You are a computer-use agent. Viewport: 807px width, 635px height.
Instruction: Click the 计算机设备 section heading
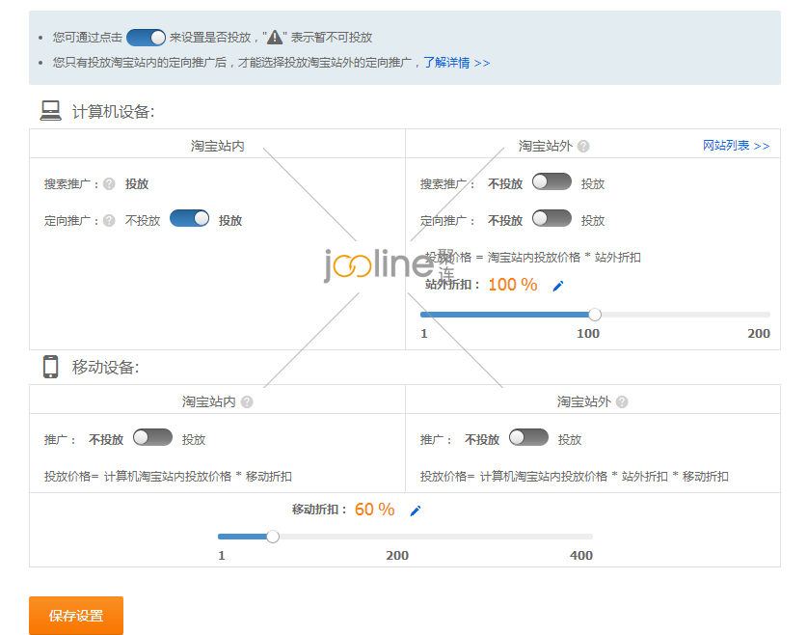point(113,112)
